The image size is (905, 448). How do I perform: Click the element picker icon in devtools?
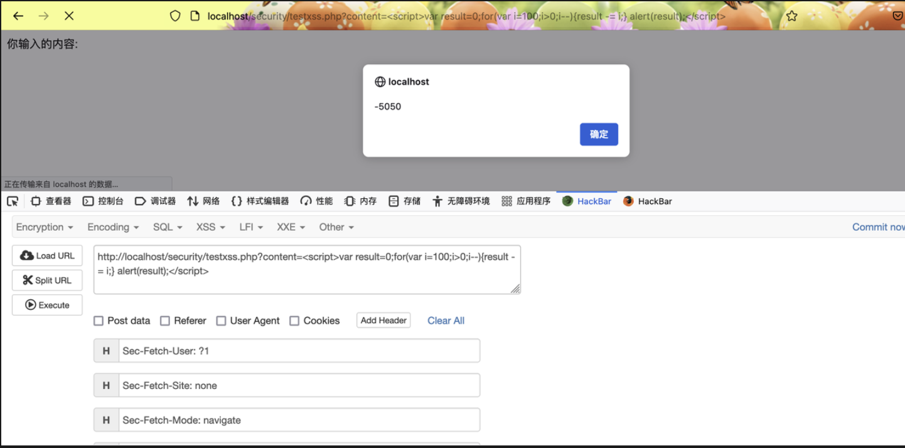[13, 201]
